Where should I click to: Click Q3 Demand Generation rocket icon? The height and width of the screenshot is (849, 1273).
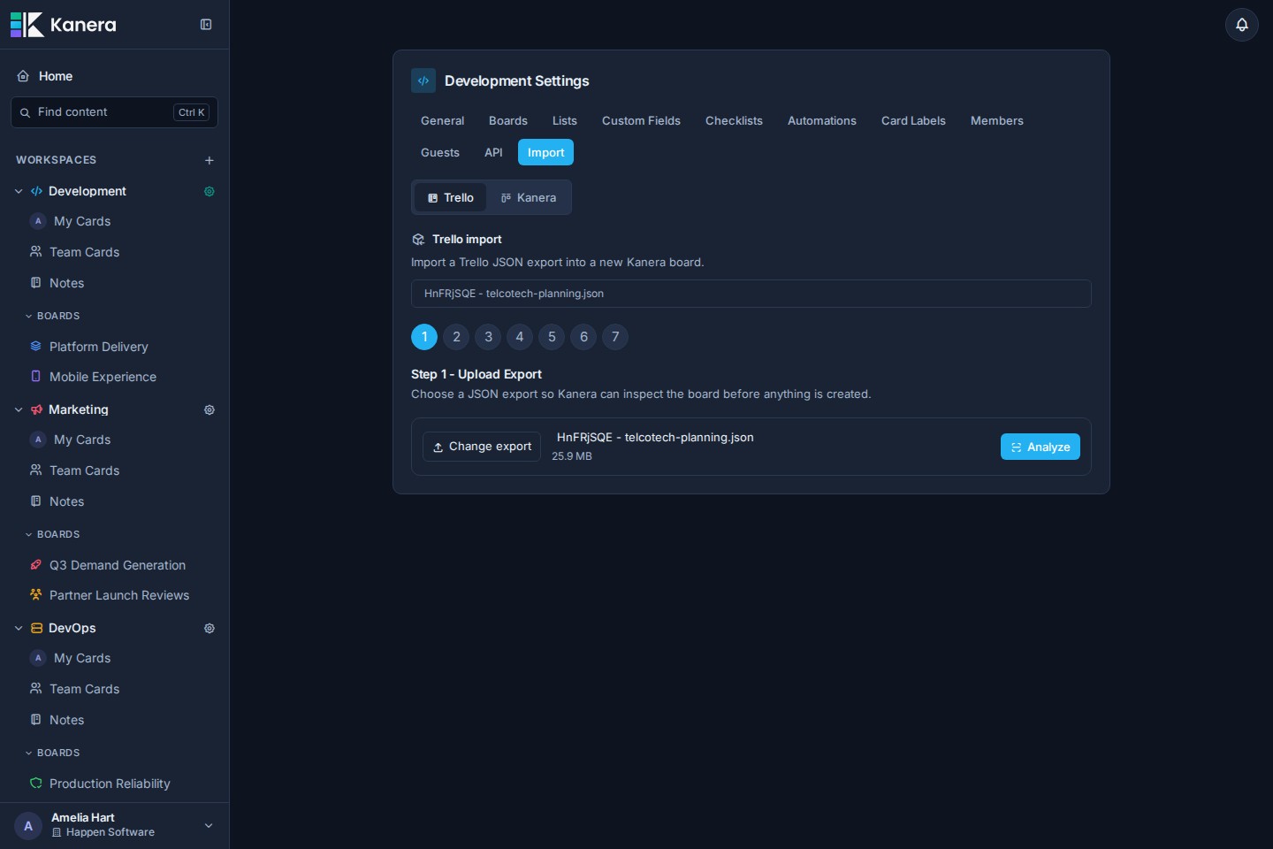pyautogui.click(x=36, y=565)
